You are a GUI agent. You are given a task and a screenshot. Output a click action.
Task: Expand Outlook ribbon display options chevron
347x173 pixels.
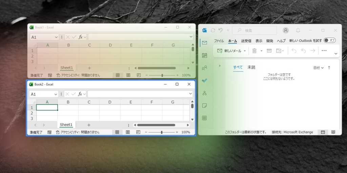click(336, 54)
